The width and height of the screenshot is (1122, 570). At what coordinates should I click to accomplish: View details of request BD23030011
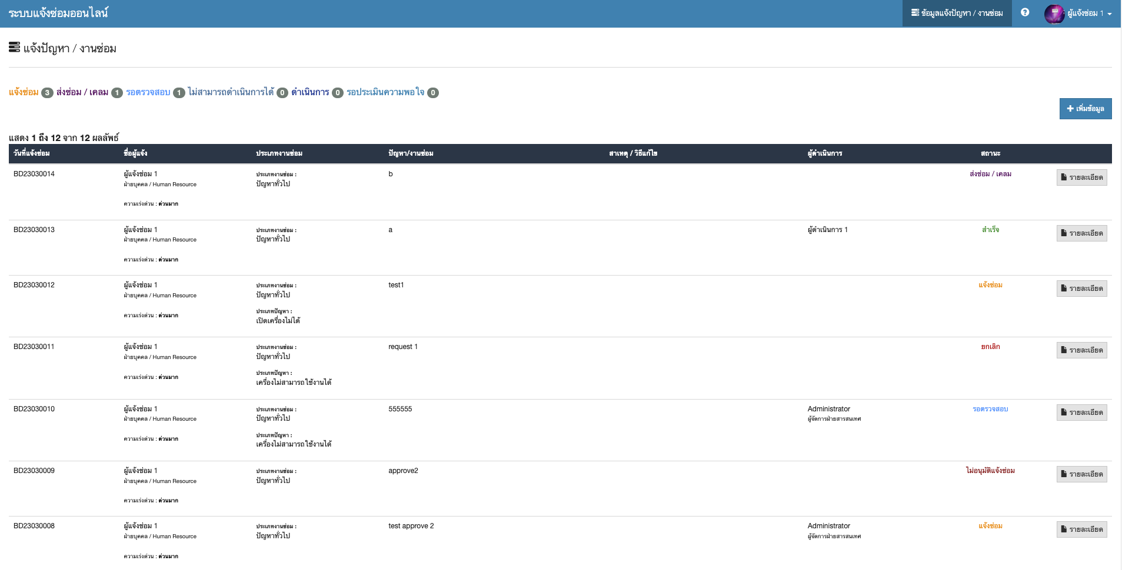[1081, 350]
